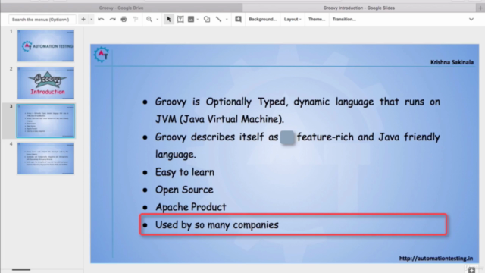Switch to Groovy Introduction - Google Slides tab
The height and width of the screenshot is (273, 485).
358,8
